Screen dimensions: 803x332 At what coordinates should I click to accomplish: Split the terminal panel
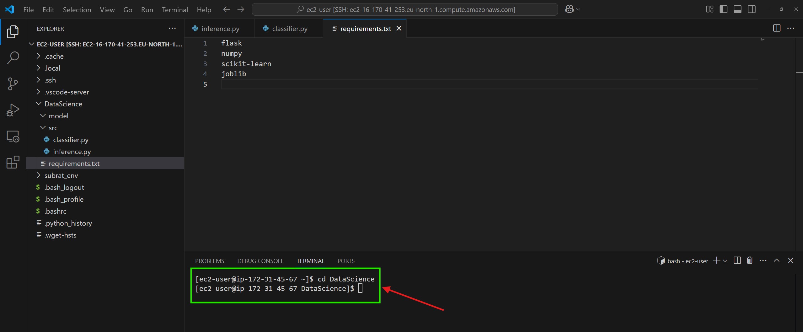[x=737, y=260]
